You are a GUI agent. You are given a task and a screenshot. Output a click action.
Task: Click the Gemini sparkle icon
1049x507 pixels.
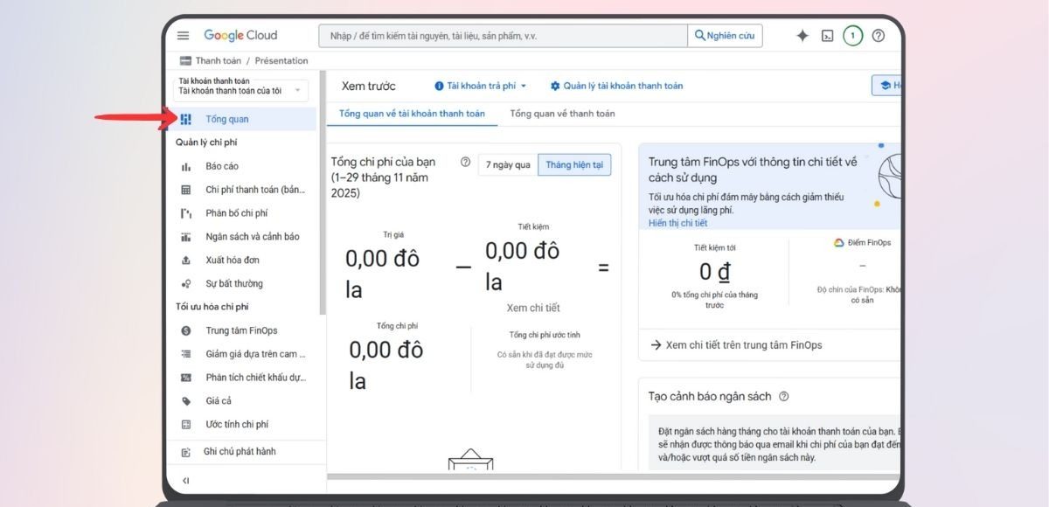(802, 36)
